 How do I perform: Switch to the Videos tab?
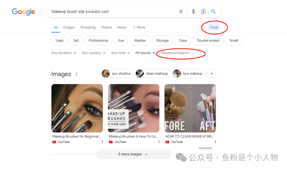(106, 27)
